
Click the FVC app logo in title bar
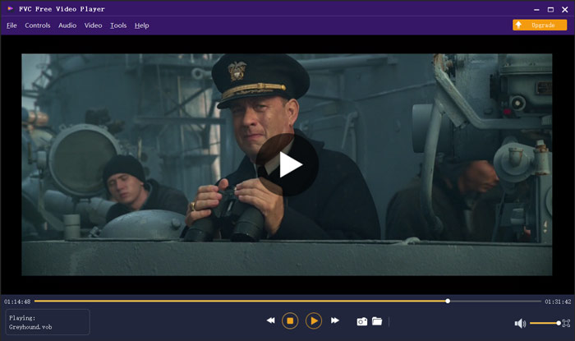pos(10,9)
